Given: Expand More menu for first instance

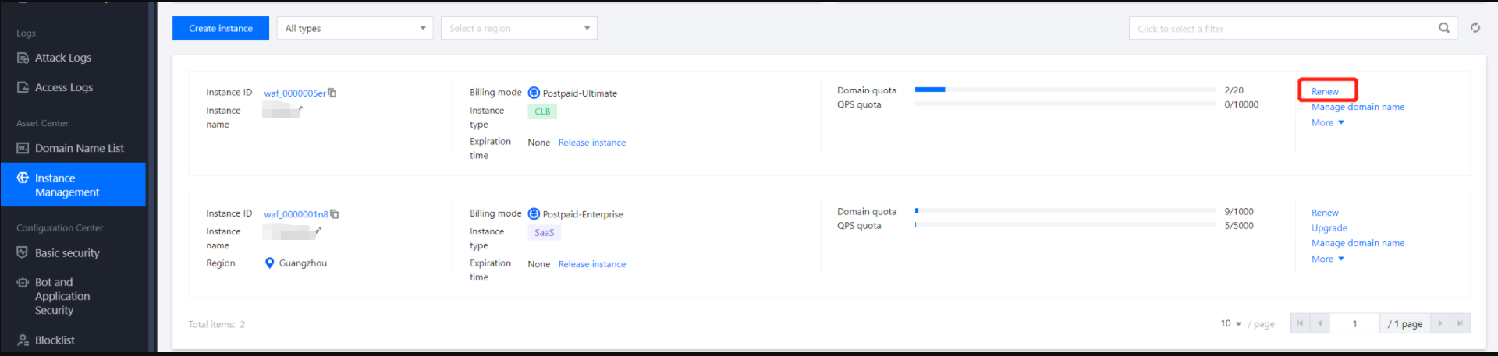Looking at the screenshot, I should tap(1327, 123).
